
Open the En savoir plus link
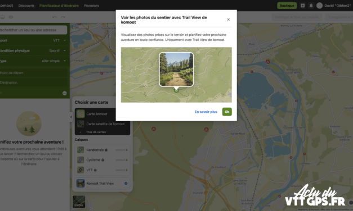tap(205, 112)
